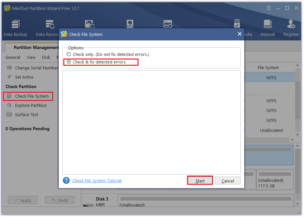The image size is (304, 217).
Task: Maximize the MiniTool Partition Wizard window
Action: 287,8
